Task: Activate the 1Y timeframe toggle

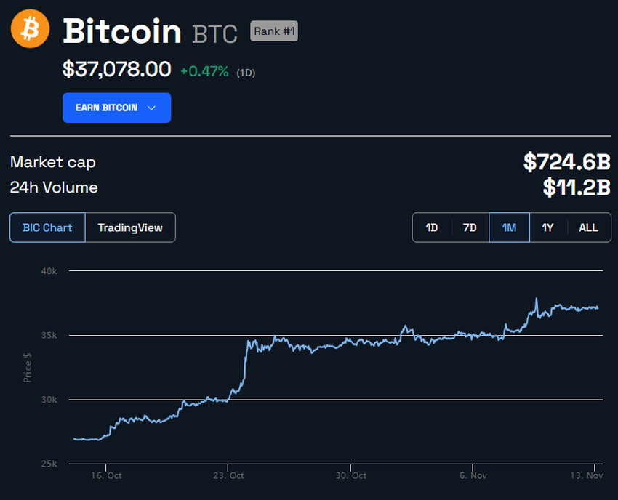Action: click(547, 227)
